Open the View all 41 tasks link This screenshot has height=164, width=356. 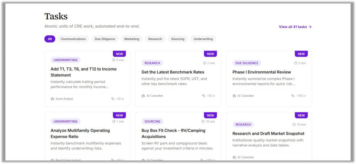295,27
